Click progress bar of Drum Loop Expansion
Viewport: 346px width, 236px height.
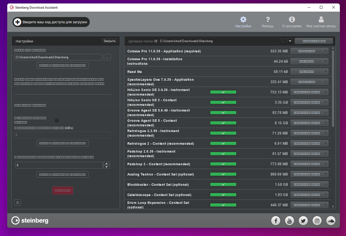click(223, 205)
